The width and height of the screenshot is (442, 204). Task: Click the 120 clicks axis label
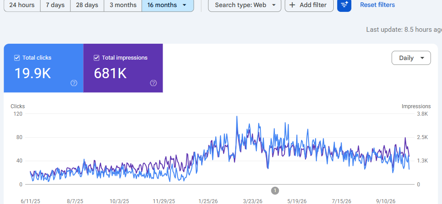tap(18, 114)
